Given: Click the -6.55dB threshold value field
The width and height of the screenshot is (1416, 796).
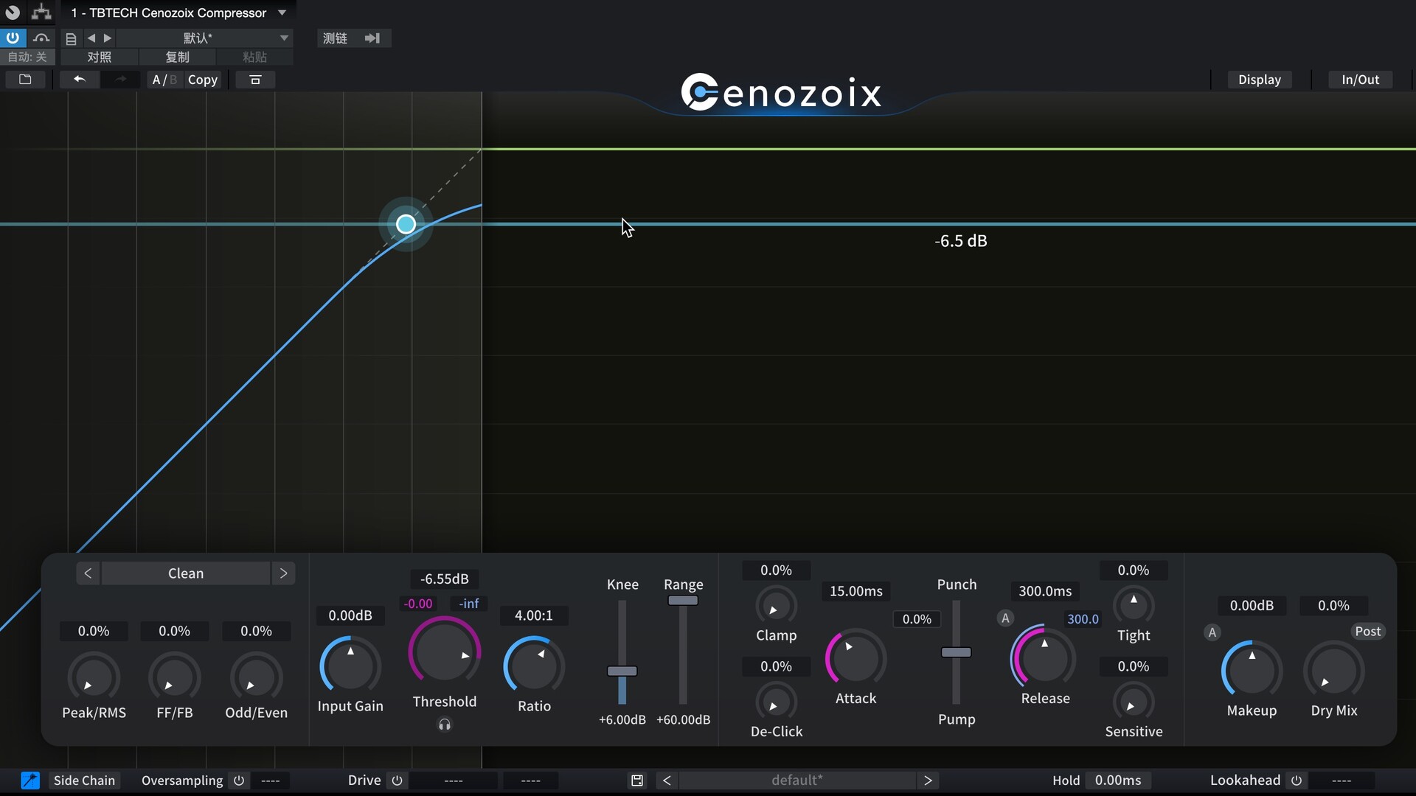Looking at the screenshot, I should (x=444, y=579).
